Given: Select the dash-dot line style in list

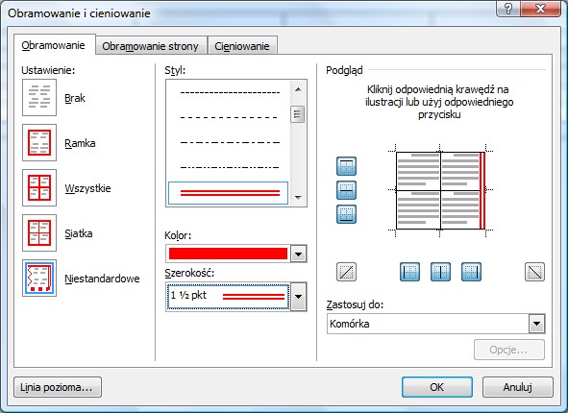Looking at the screenshot, I should [x=230, y=142].
